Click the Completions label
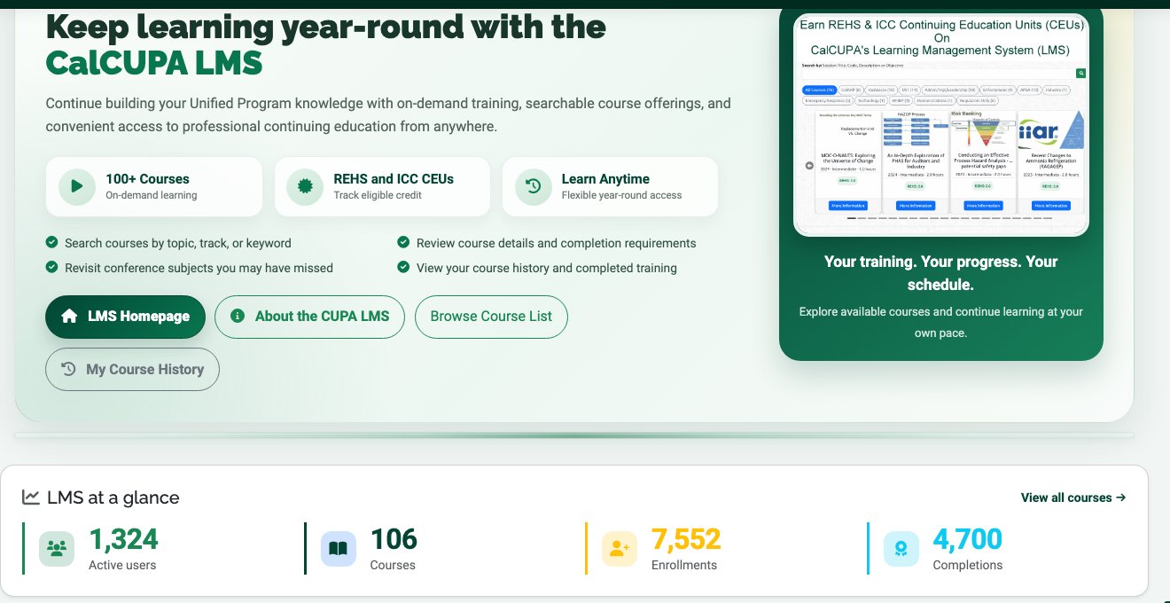The image size is (1170, 603). (968, 565)
